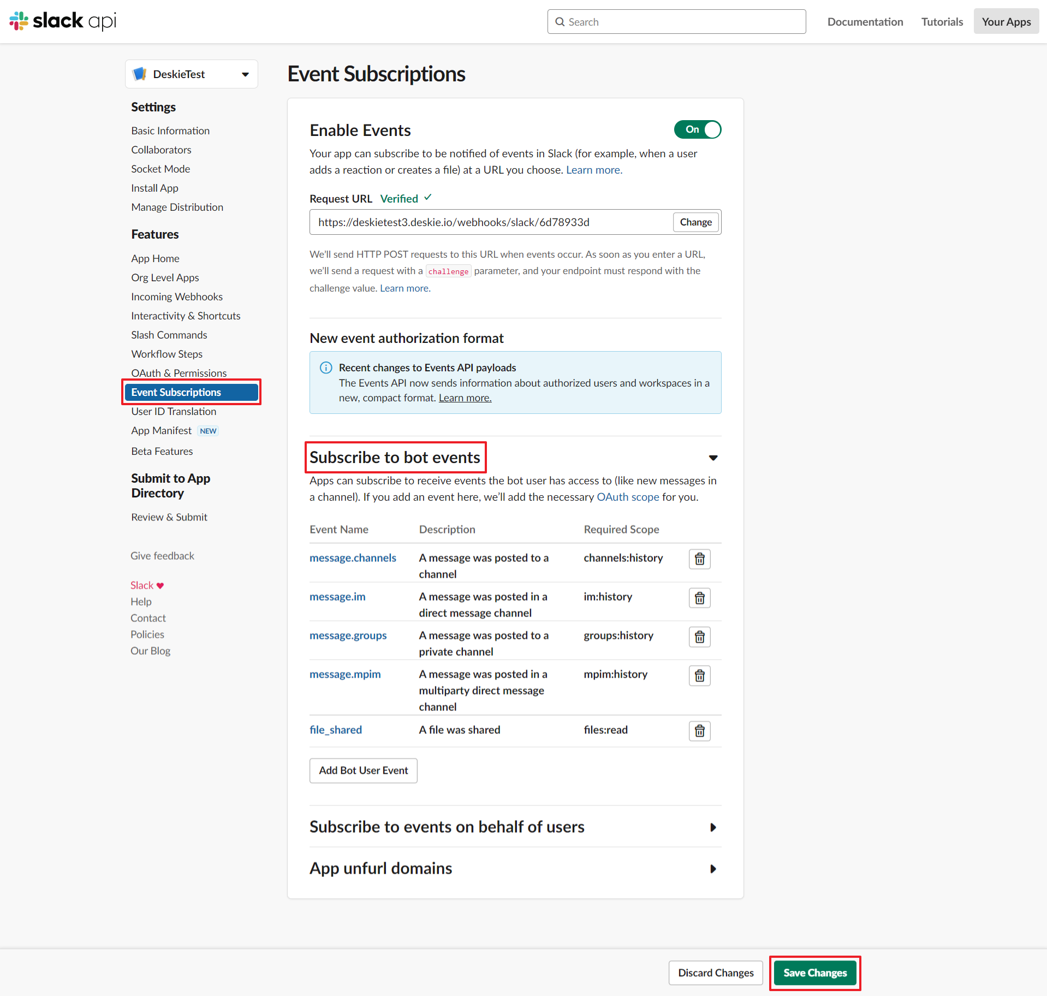Click the info icon in payloads notice
1047x996 pixels.
326,367
